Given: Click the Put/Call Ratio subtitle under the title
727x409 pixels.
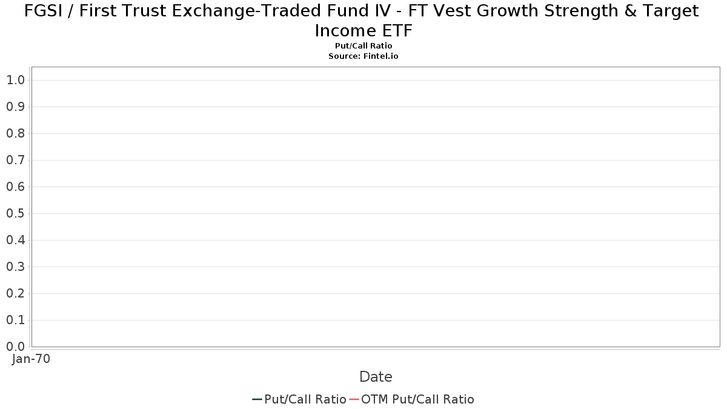Looking at the screenshot, I should point(363,46).
